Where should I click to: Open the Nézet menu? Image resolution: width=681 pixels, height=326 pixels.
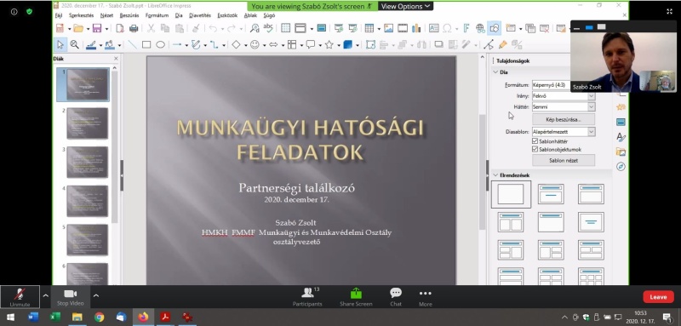tap(106, 15)
